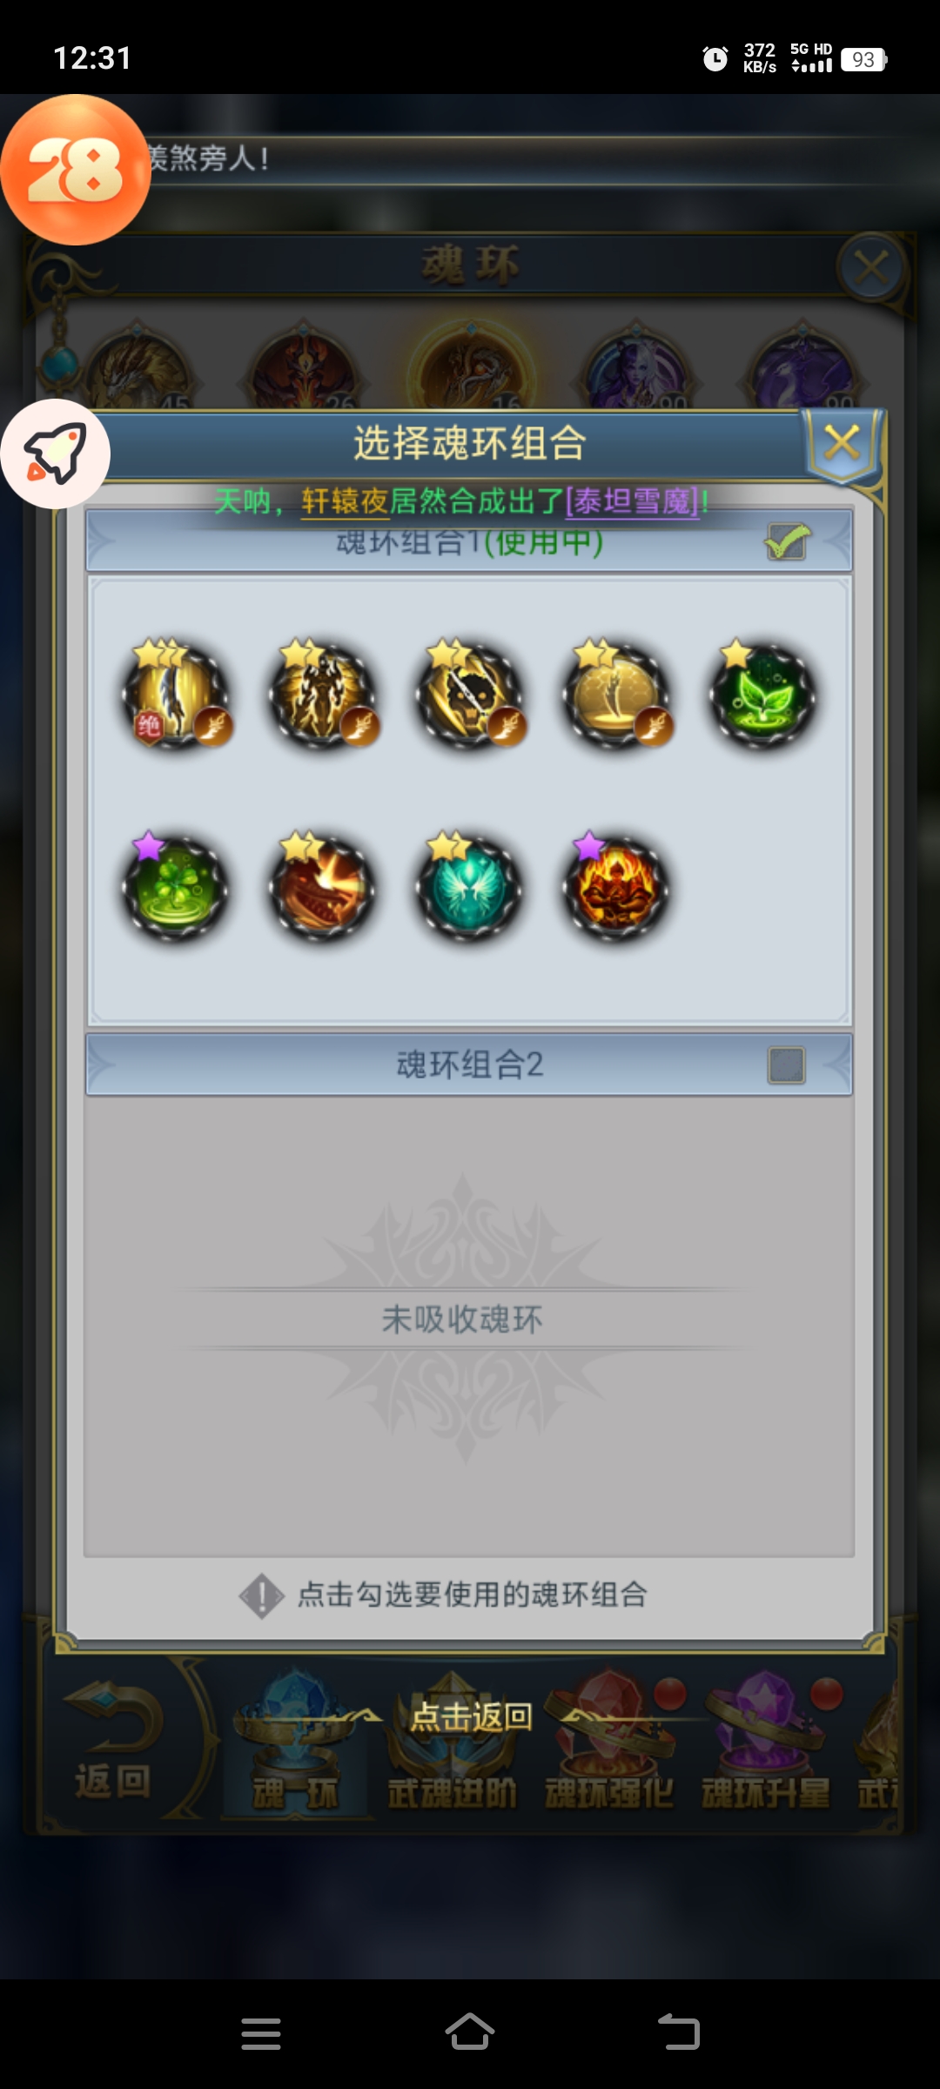
Task: Select the golden pedestal blade soul ring
Action: coord(617,695)
